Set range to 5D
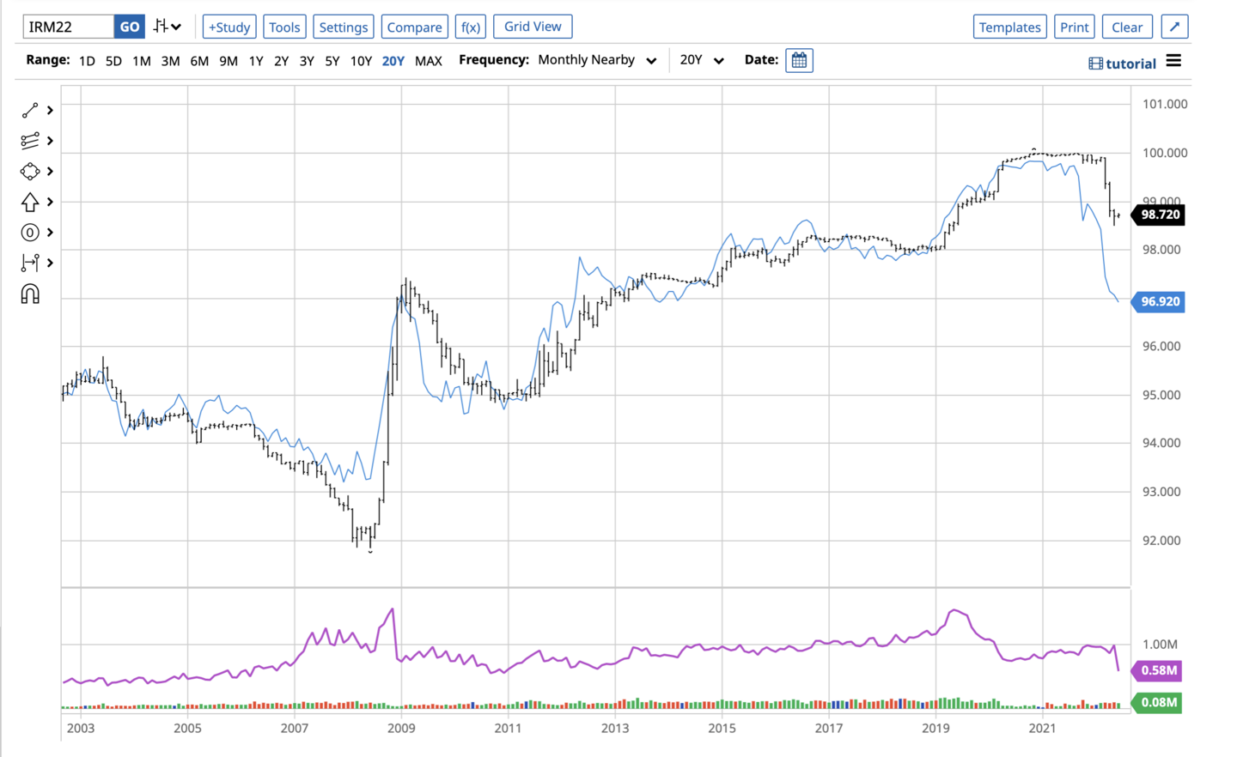1237x757 pixels. [113, 61]
